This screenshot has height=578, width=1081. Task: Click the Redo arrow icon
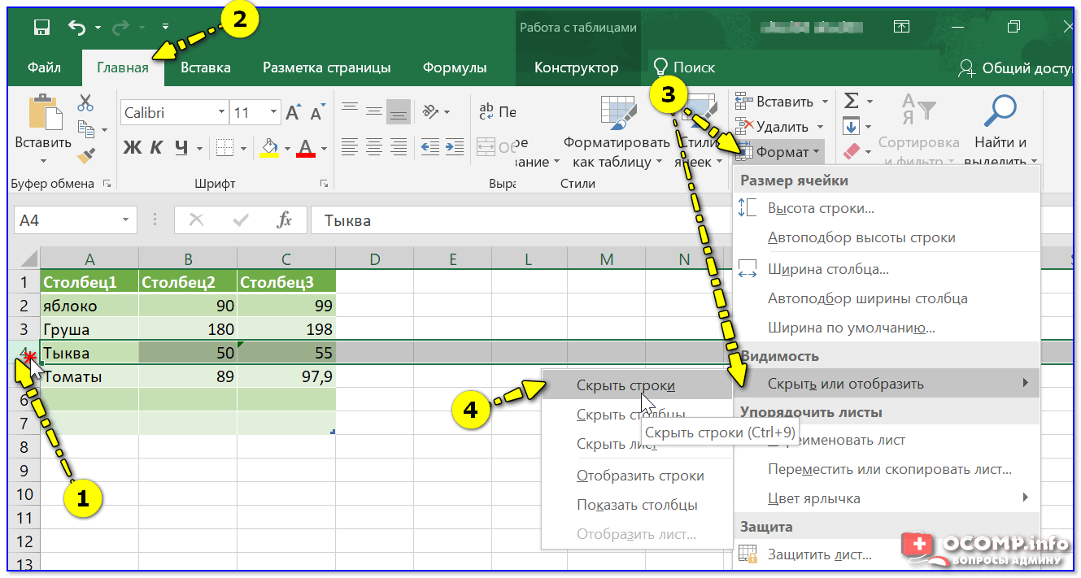coord(120,28)
